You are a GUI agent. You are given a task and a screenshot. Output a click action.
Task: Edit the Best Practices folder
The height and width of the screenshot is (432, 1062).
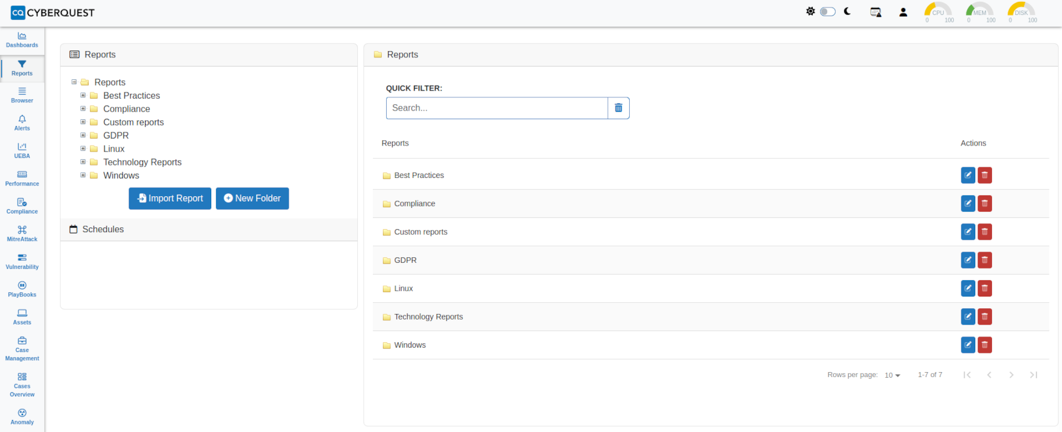coord(968,175)
